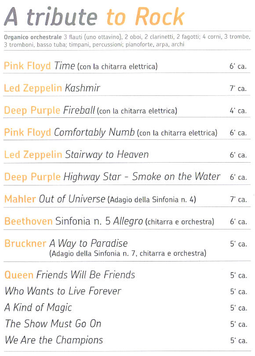Viewport: 255px width, 356px height.
Task: Select The Show Must Go On
Action: point(53,323)
